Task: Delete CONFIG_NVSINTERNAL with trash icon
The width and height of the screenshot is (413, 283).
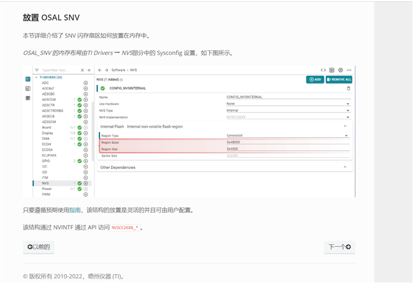Action: [348, 88]
